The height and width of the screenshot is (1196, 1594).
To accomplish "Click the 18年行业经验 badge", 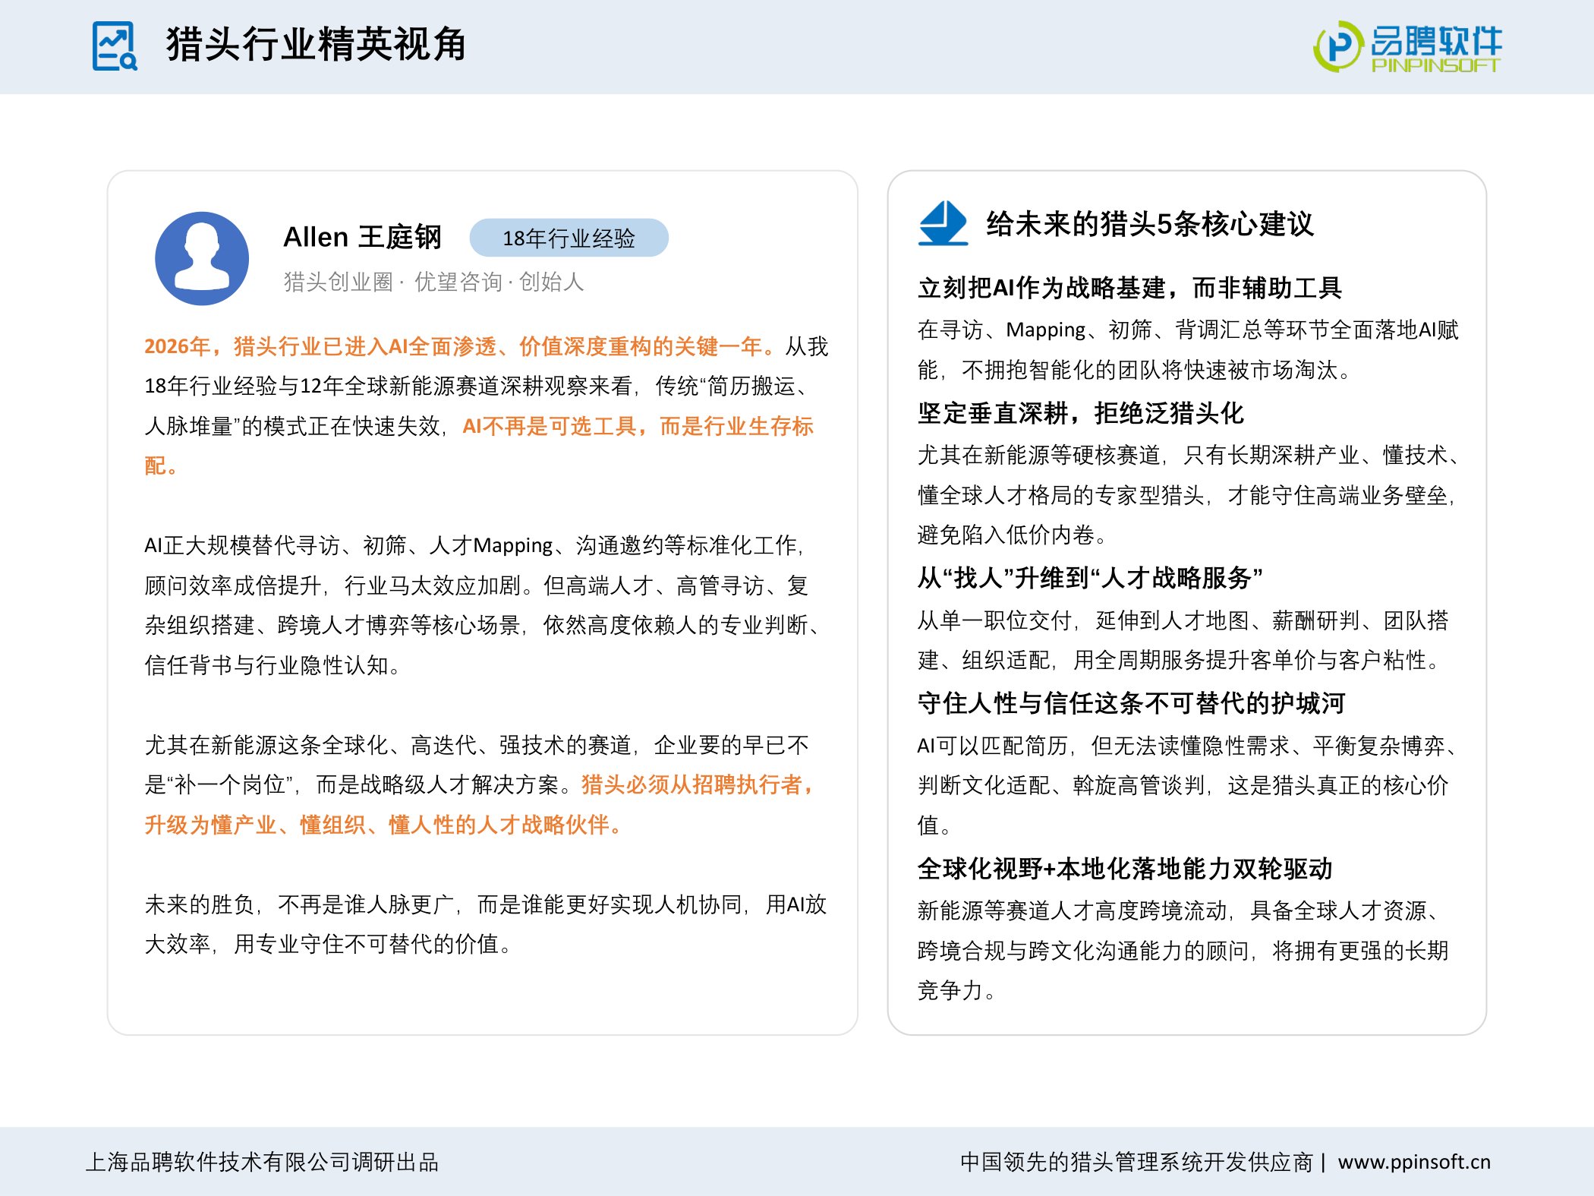I will coord(569,238).
